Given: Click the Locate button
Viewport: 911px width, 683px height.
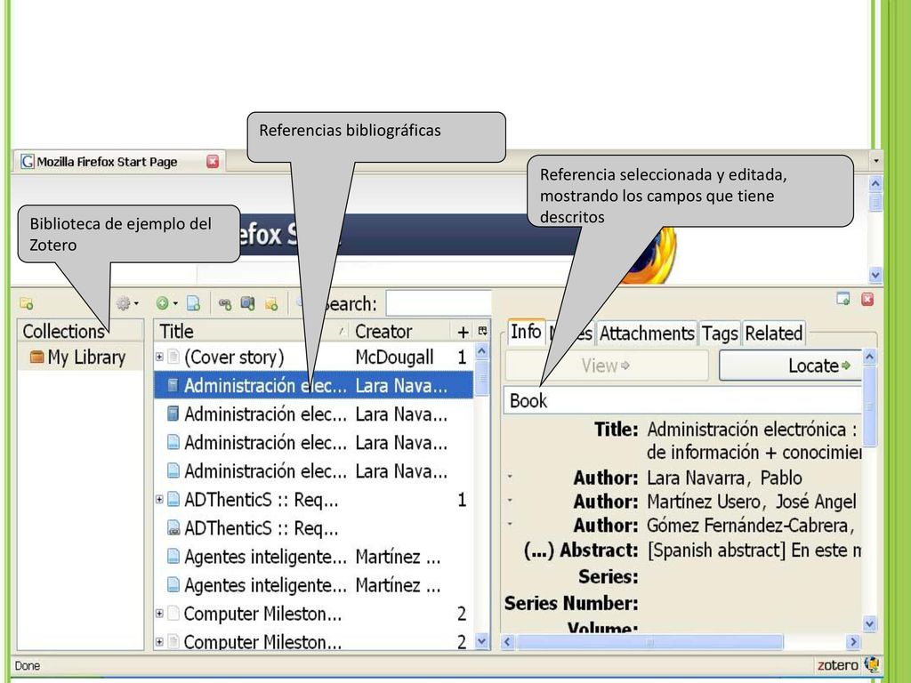Looking at the screenshot, I should [791, 366].
